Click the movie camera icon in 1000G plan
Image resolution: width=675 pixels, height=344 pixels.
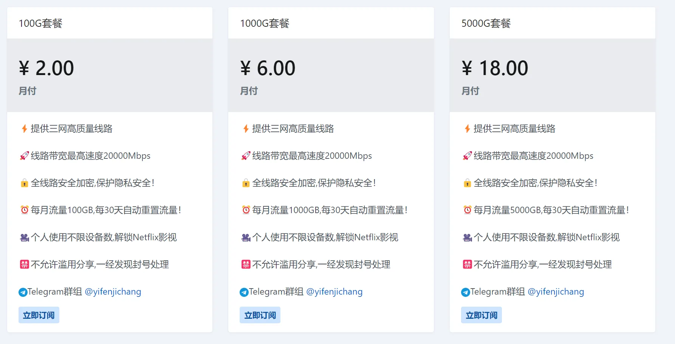click(246, 238)
